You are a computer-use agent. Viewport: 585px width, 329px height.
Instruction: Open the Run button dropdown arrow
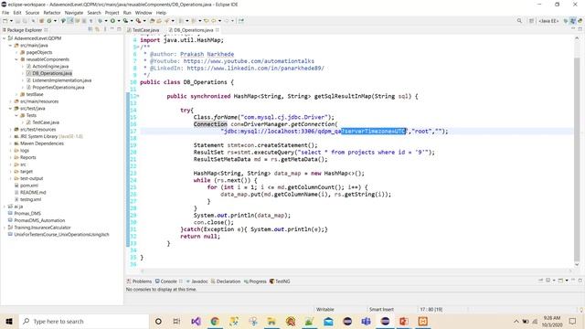[x=118, y=21]
